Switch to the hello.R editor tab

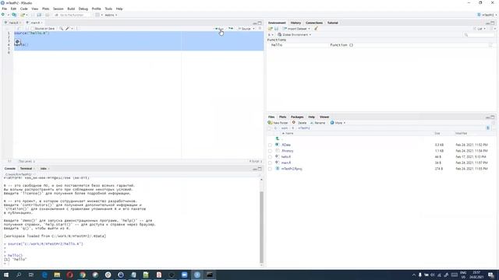tap(14, 23)
